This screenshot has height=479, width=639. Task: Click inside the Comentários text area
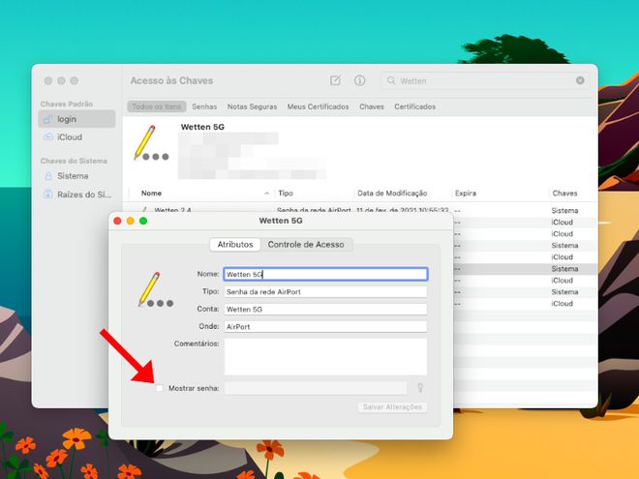pyautogui.click(x=325, y=356)
